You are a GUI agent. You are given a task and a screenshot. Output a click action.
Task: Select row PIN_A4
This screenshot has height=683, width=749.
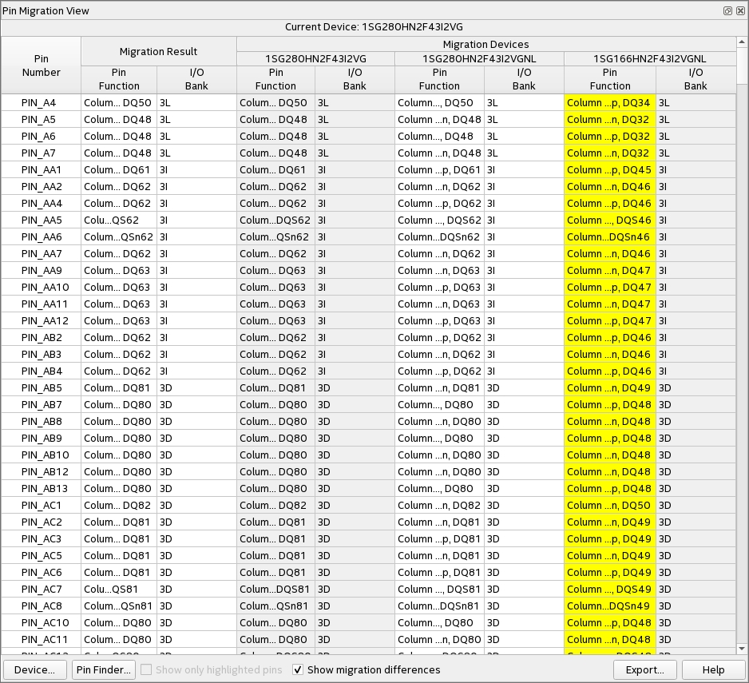coord(368,103)
